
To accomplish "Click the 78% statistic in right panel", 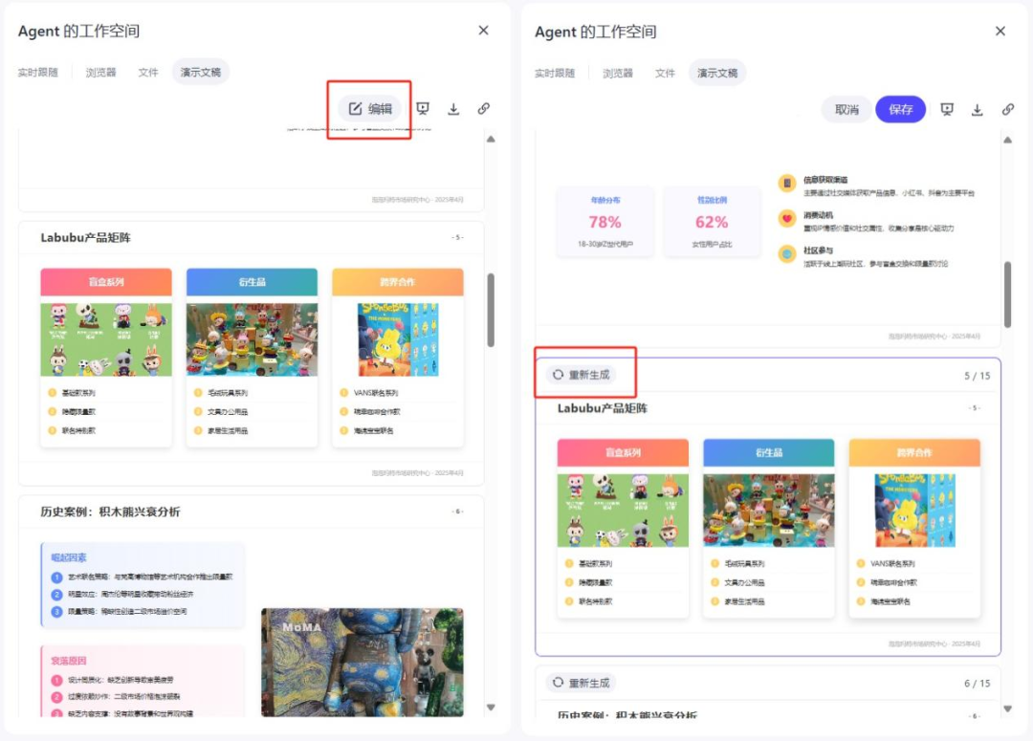I will (604, 222).
